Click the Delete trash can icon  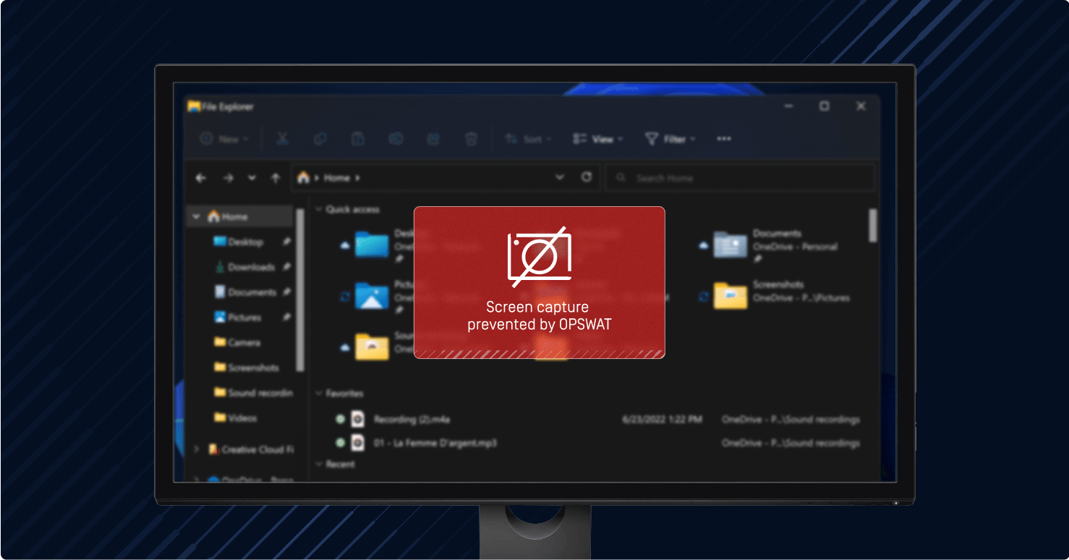click(x=471, y=139)
